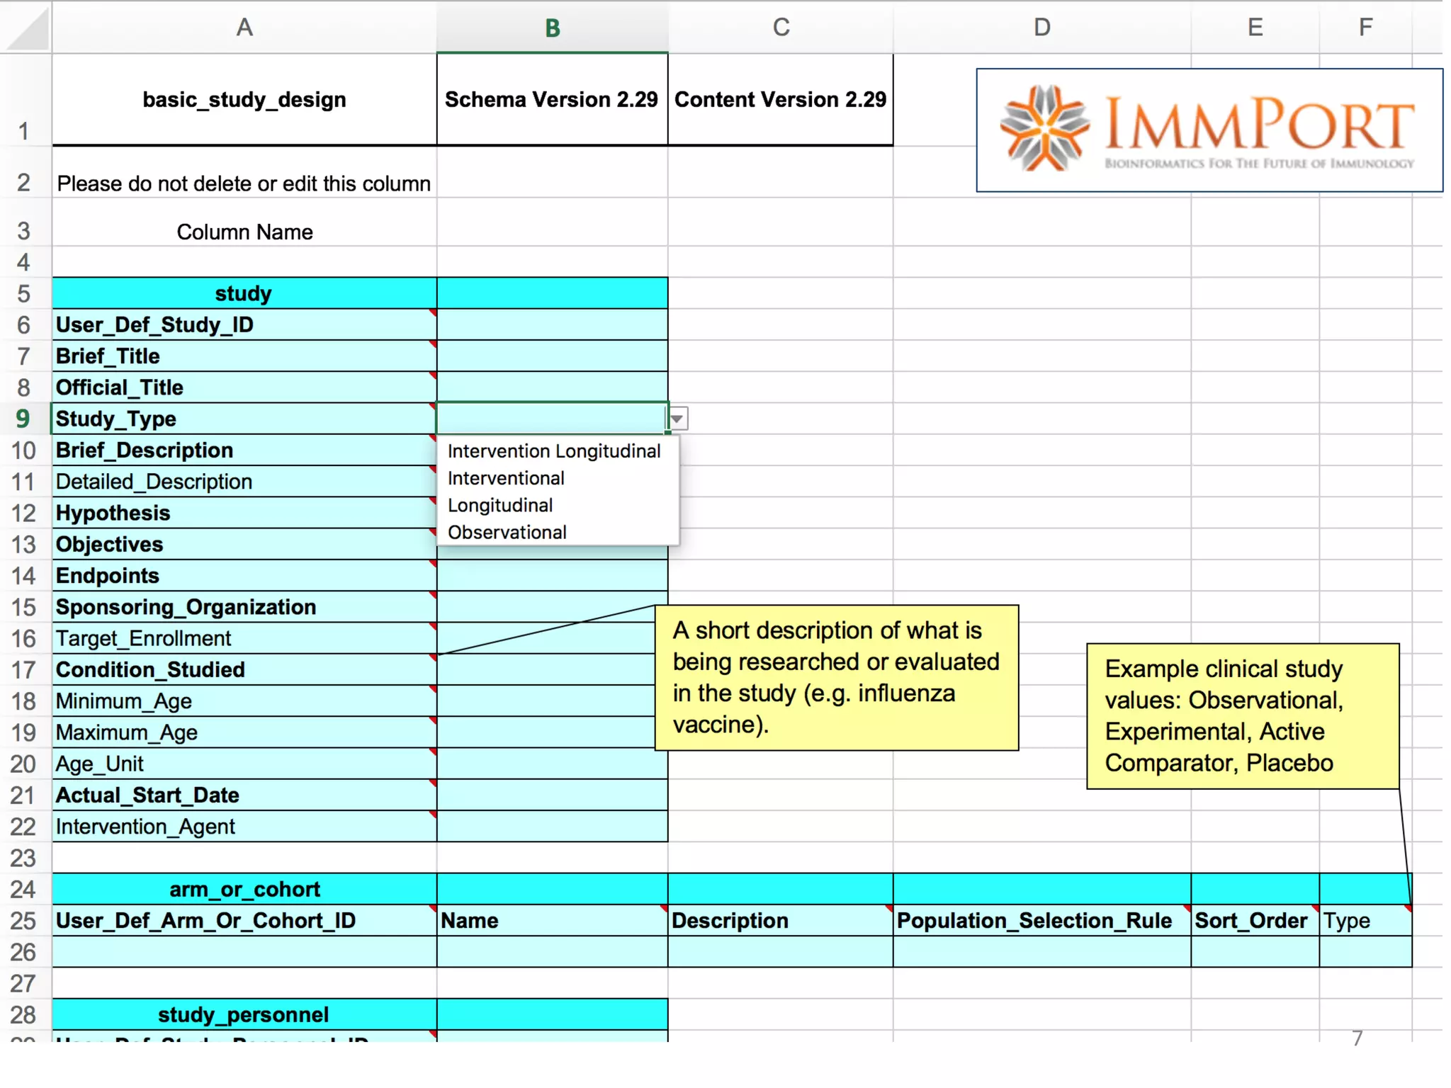
Task: Pick Longitudinal from the dropdown options
Action: click(500, 505)
